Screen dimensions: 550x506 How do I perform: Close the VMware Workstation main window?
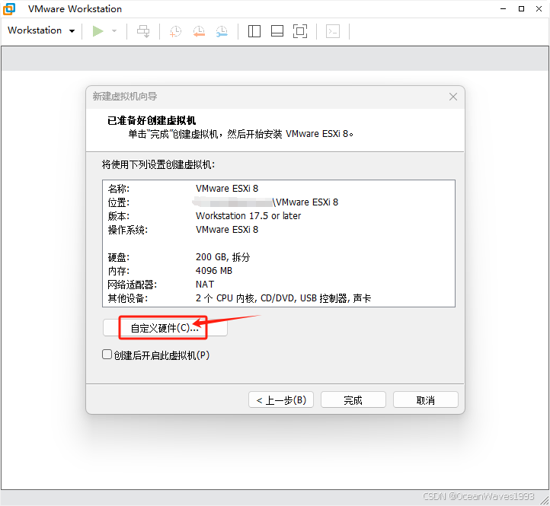pyautogui.click(x=539, y=9)
